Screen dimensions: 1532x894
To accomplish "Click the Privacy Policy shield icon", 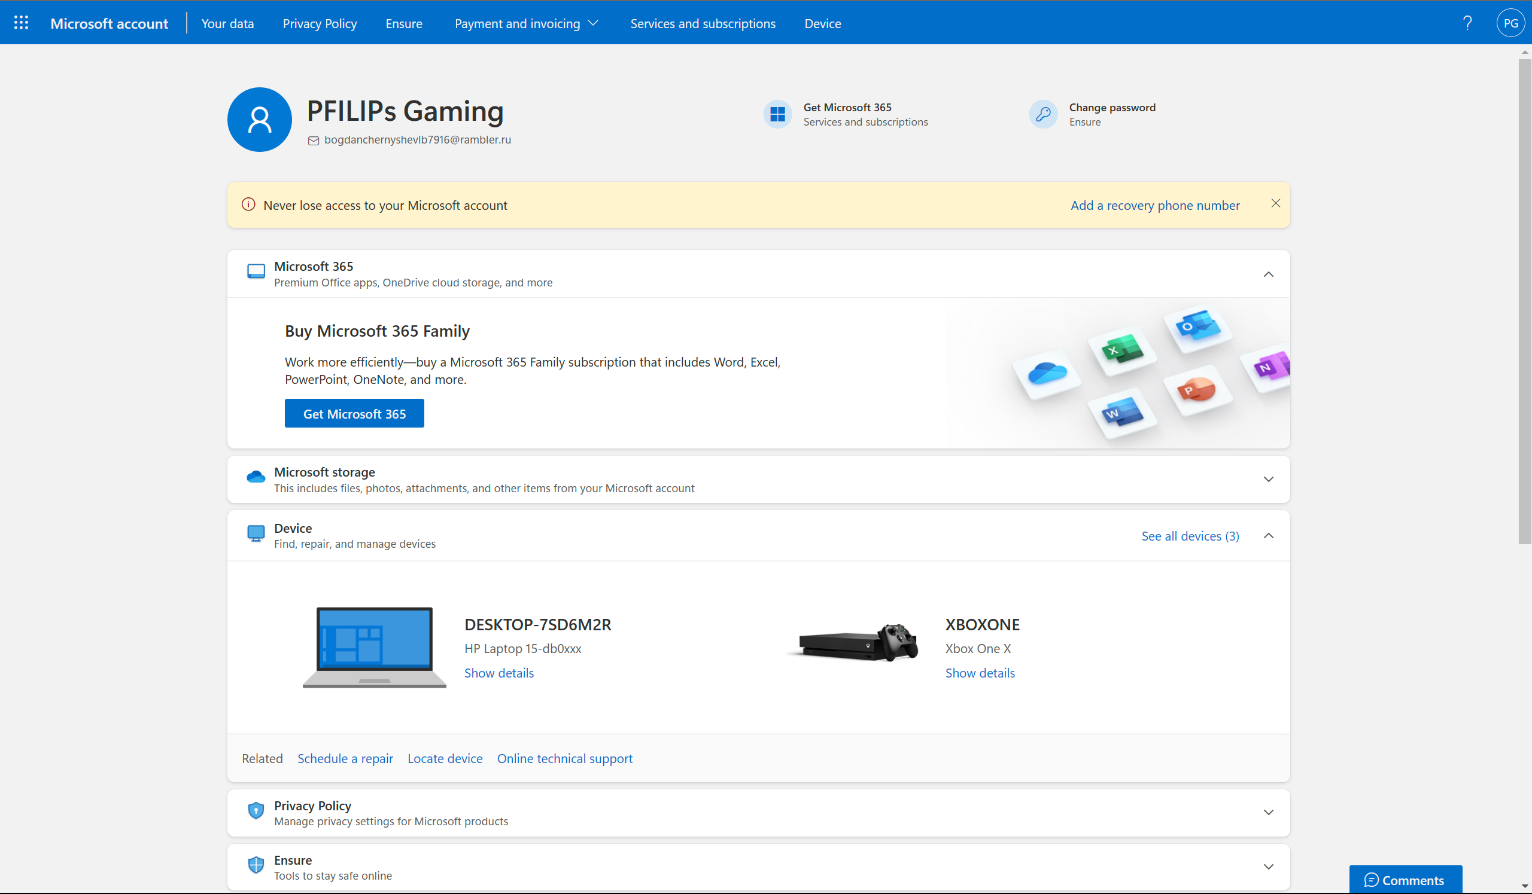I will tap(256, 810).
